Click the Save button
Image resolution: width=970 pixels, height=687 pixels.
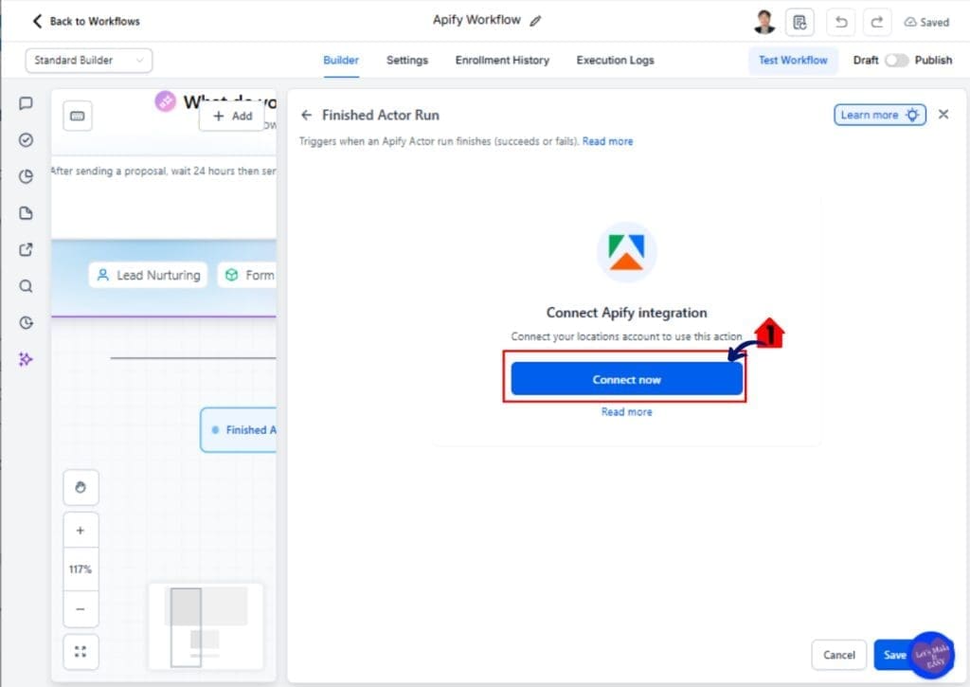point(894,655)
